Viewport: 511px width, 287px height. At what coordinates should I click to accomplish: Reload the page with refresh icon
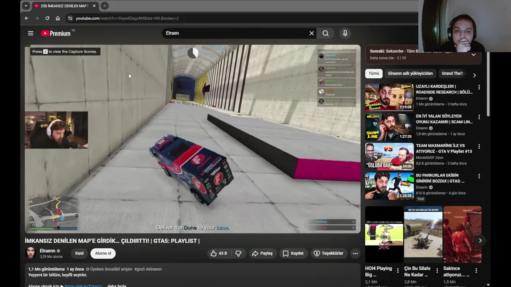(x=48, y=18)
